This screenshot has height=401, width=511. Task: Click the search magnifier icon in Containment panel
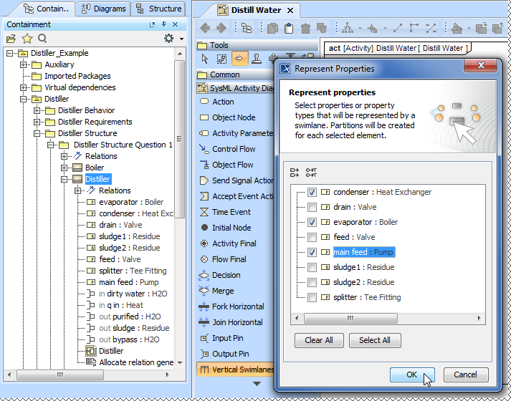pos(42,39)
